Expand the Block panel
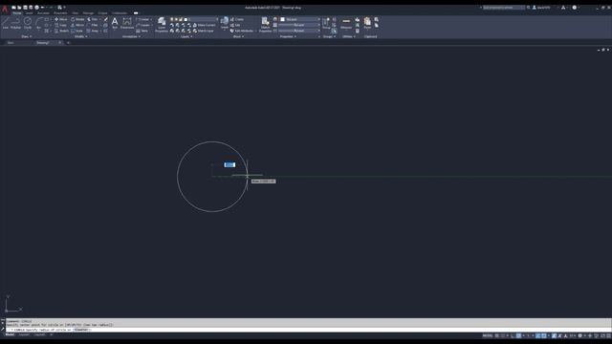 (x=238, y=36)
